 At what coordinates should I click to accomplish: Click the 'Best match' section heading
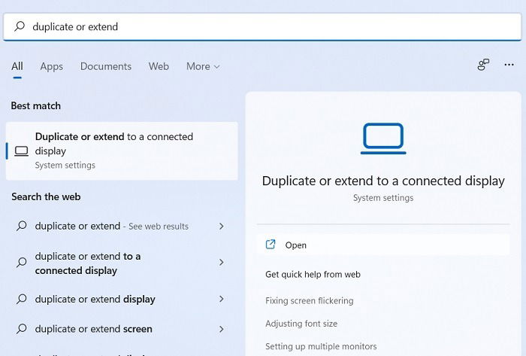click(x=36, y=106)
